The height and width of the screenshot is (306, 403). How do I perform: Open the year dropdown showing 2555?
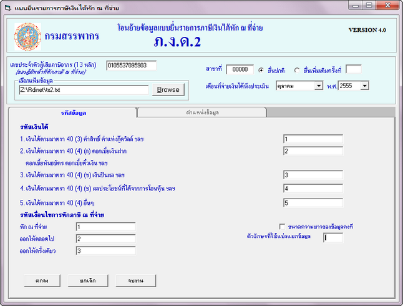click(364, 86)
